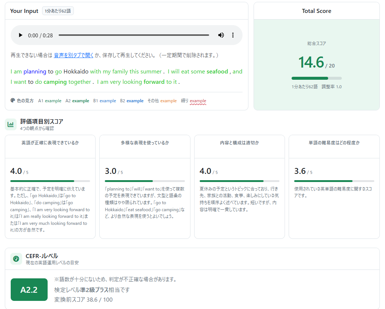The image size is (385, 309).
Task: Click the word 'camping' in the transcript
Action: coord(55,82)
